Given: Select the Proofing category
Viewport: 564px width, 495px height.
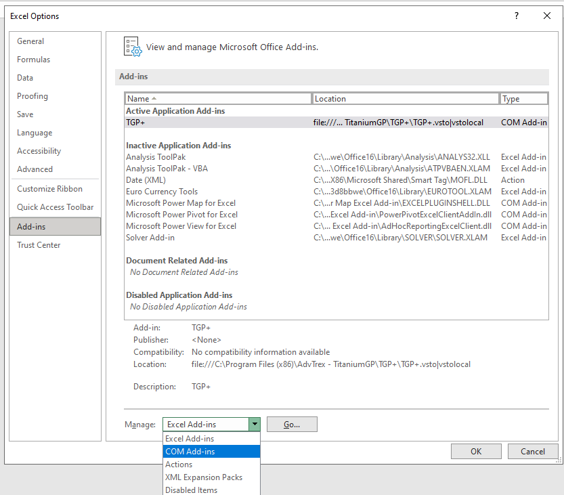Looking at the screenshot, I should (55, 96).
